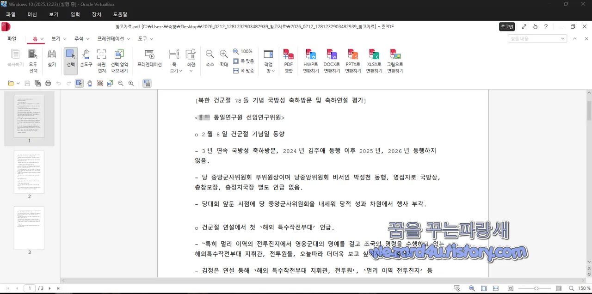
Task: Convert the PDF to PPTX
Action: click(352, 60)
